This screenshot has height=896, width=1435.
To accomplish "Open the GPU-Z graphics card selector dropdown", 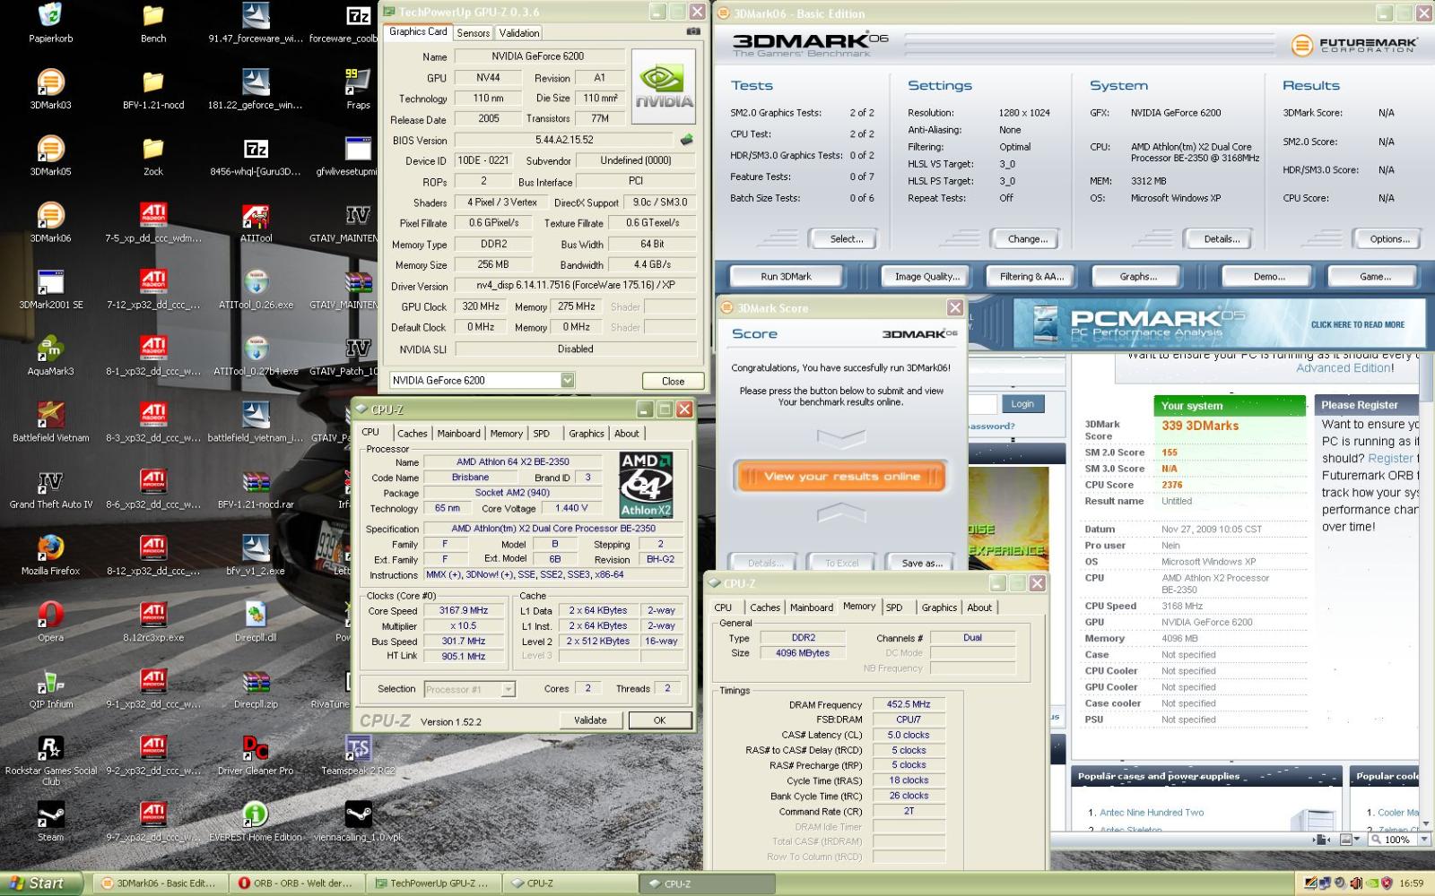I will pos(567,380).
